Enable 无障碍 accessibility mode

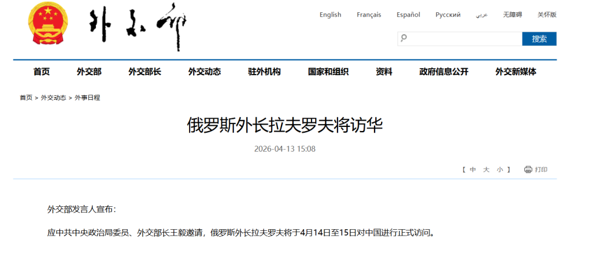pyautogui.click(x=512, y=15)
